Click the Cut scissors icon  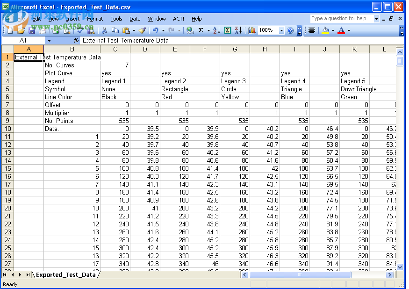pos(104,30)
